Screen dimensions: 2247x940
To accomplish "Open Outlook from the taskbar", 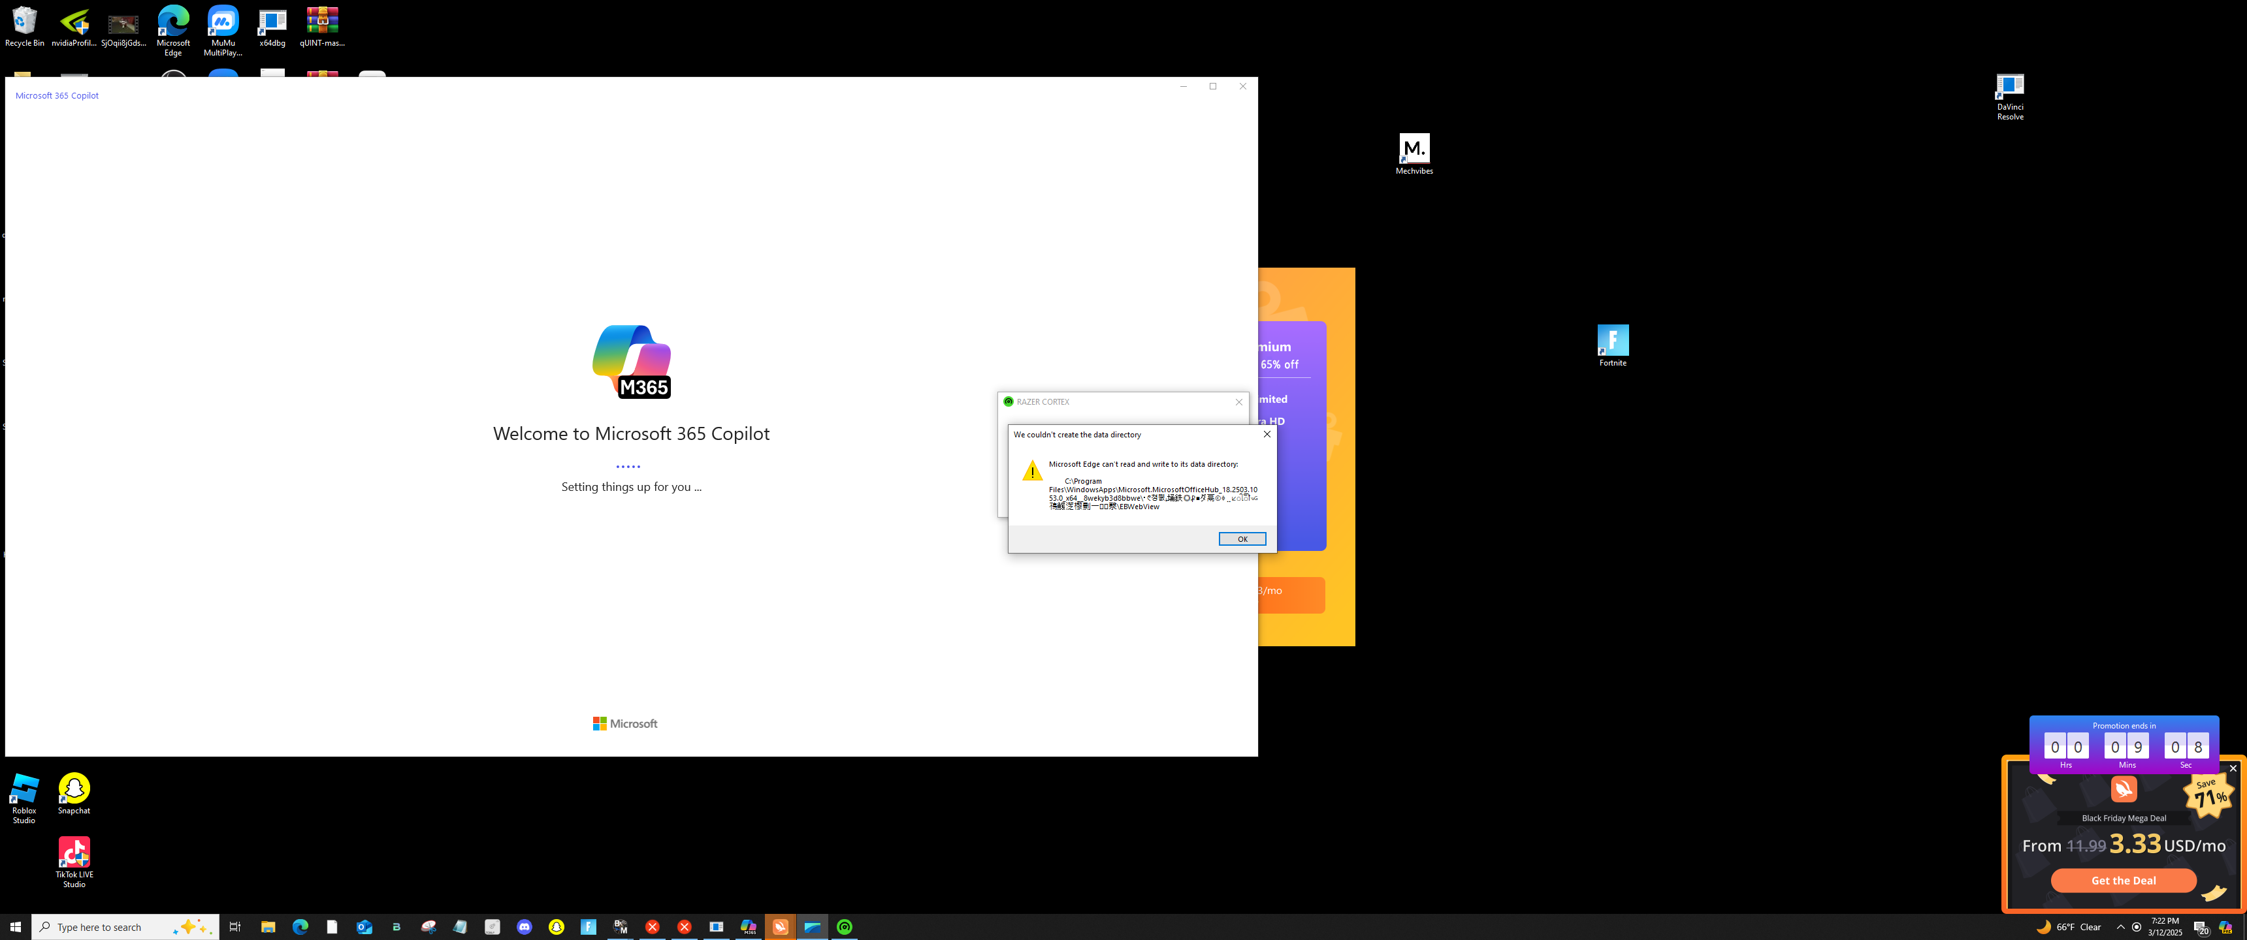I will coord(364,927).
